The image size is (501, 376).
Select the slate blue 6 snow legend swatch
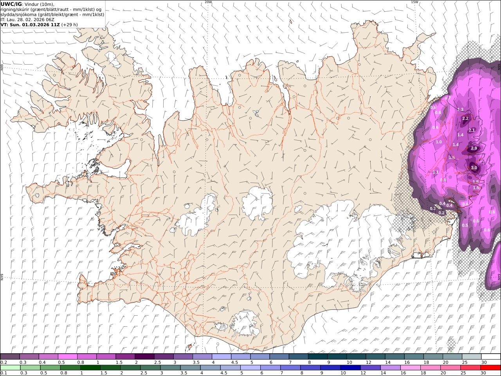(x=279, y=356)
